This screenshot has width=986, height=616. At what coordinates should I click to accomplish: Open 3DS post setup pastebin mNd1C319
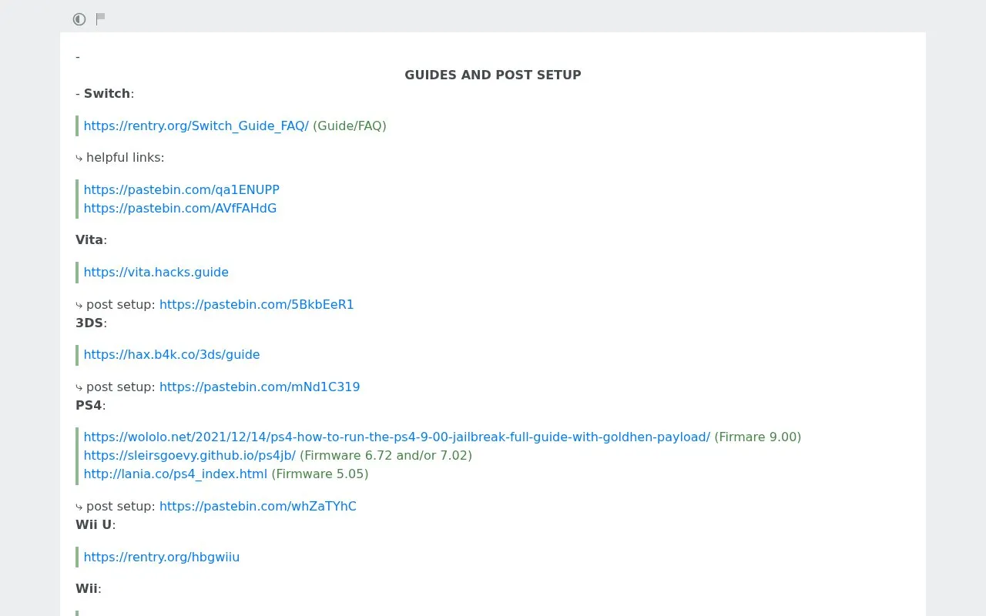click(x=260, y=387)
